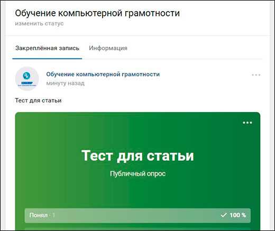Click the blue underline under the active tab

click(x=47, y=59)
